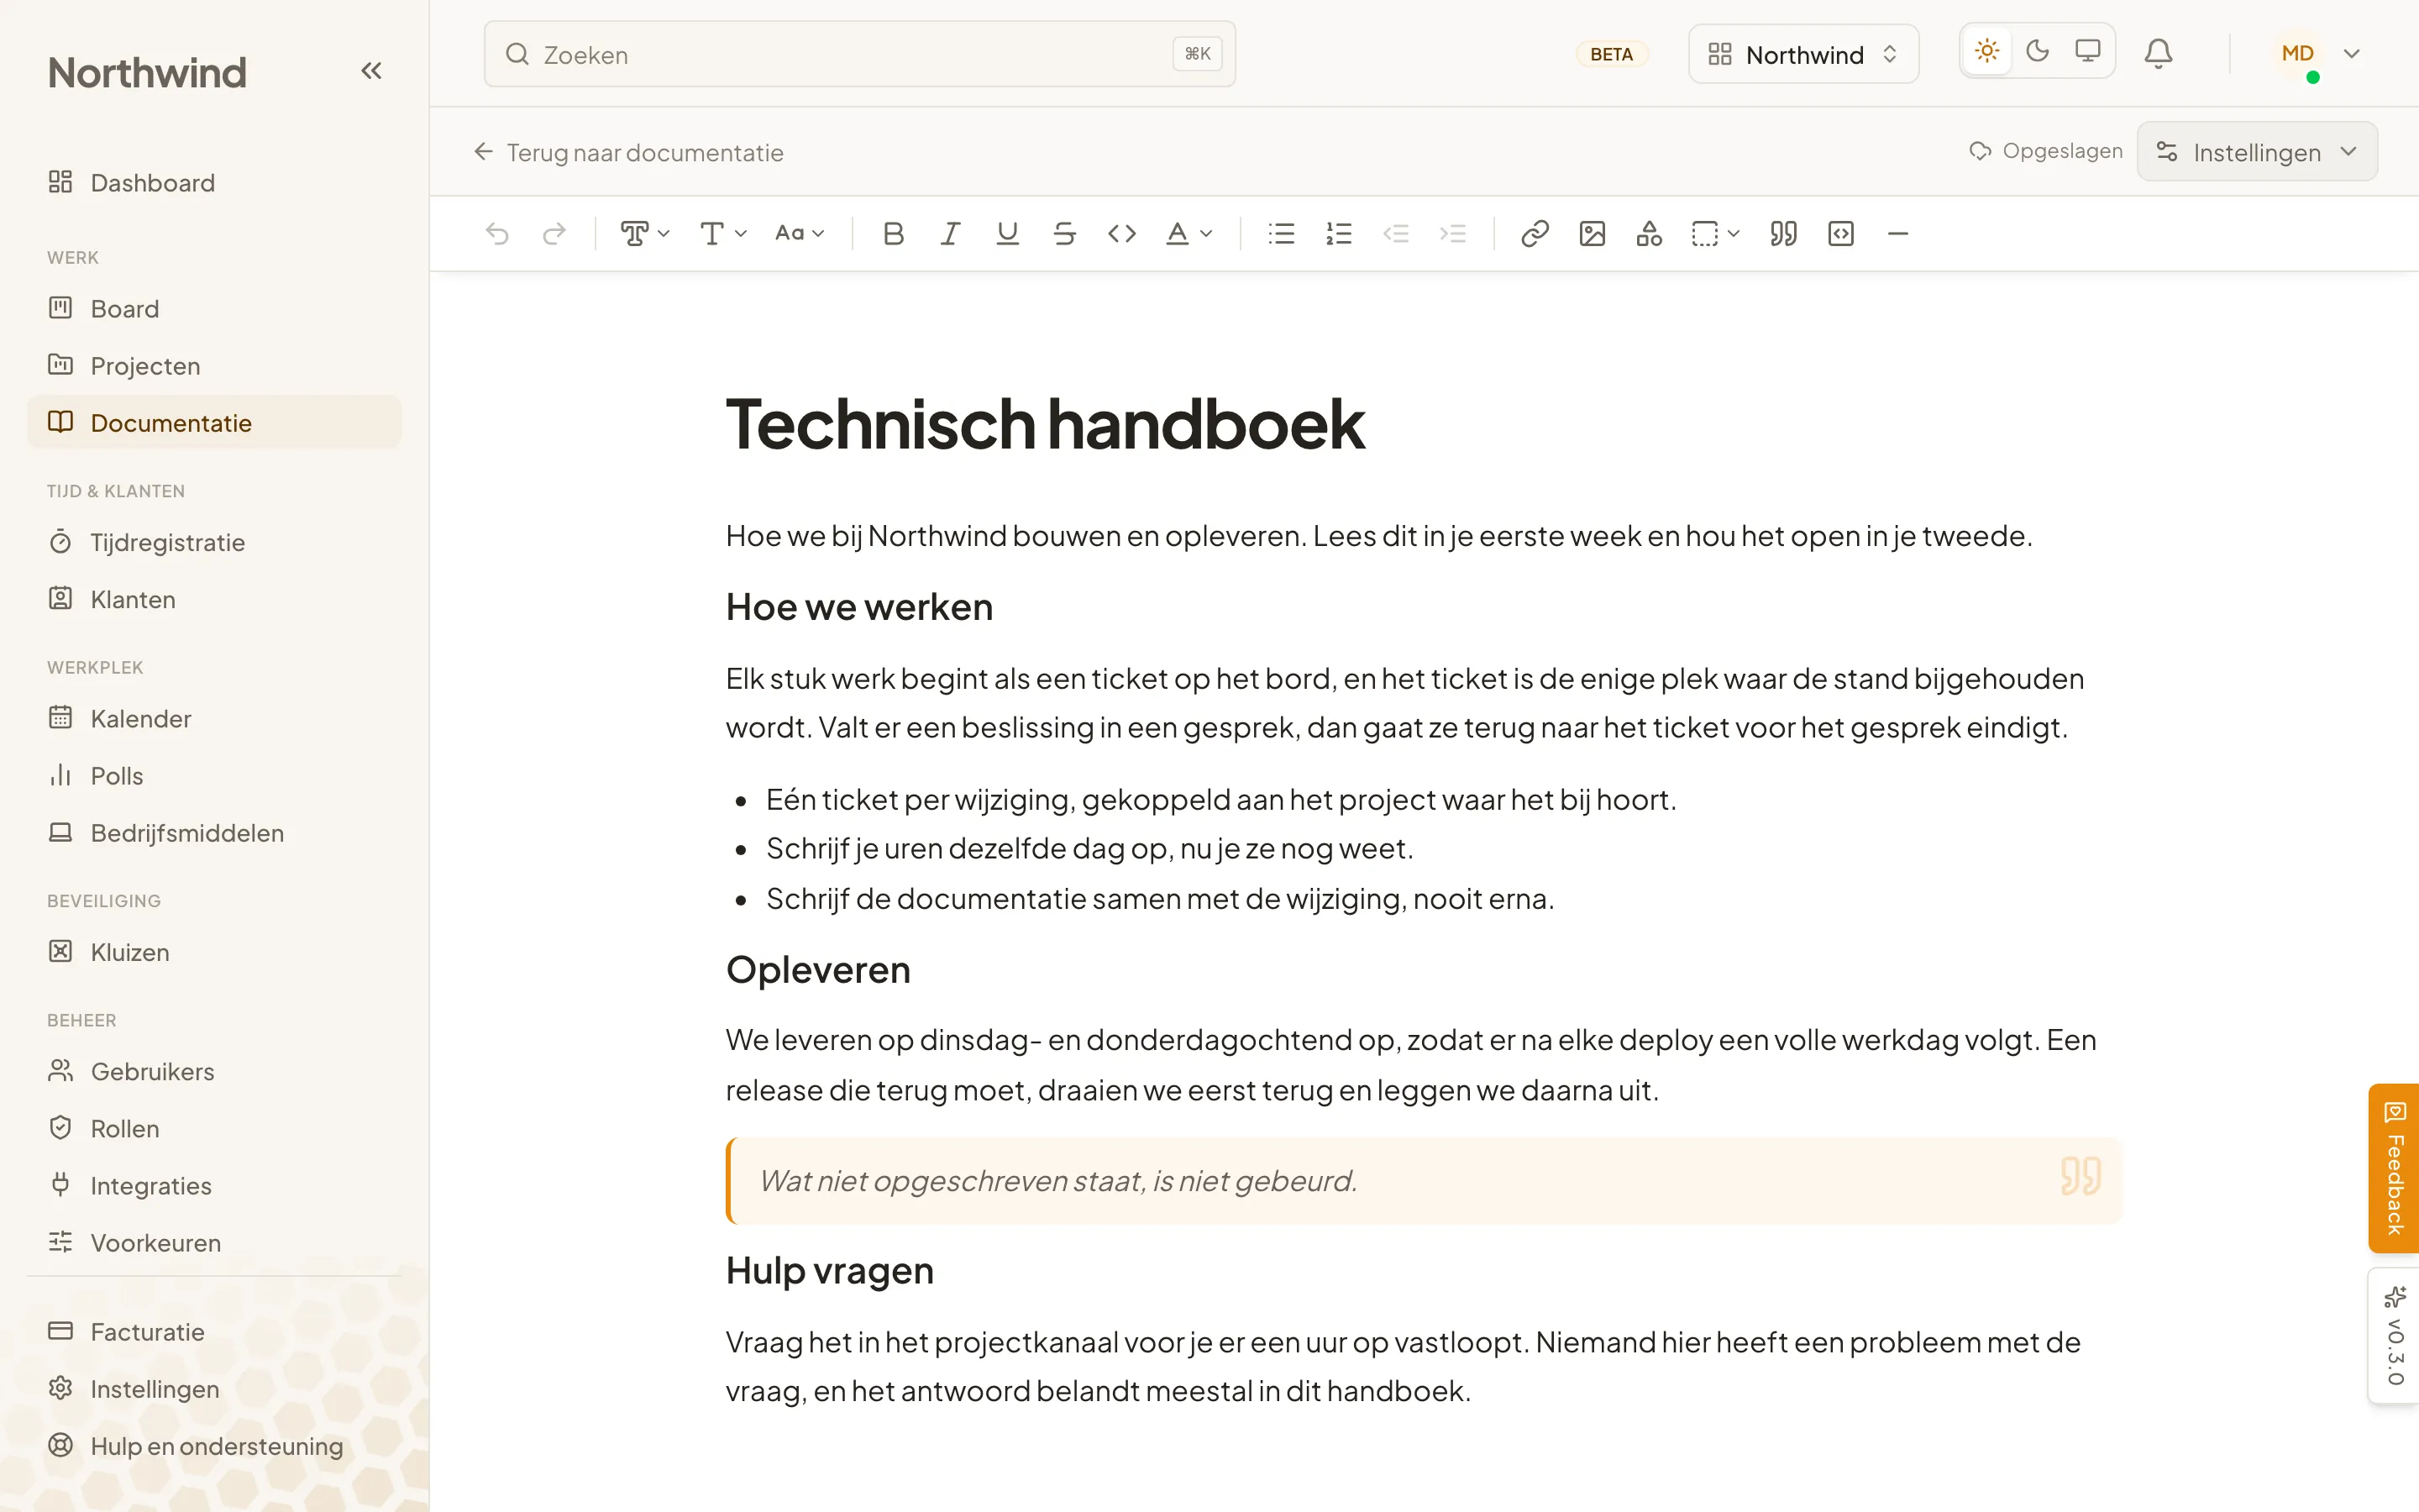Apply italic formatting

point(951,234)
